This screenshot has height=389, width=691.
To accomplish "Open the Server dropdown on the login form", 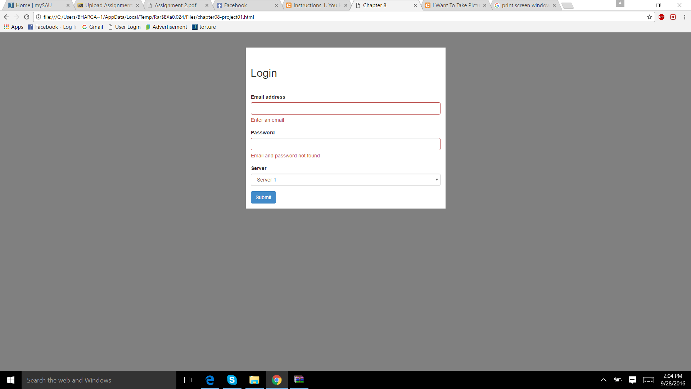I will pyautogui.click(x=345, y=180).
